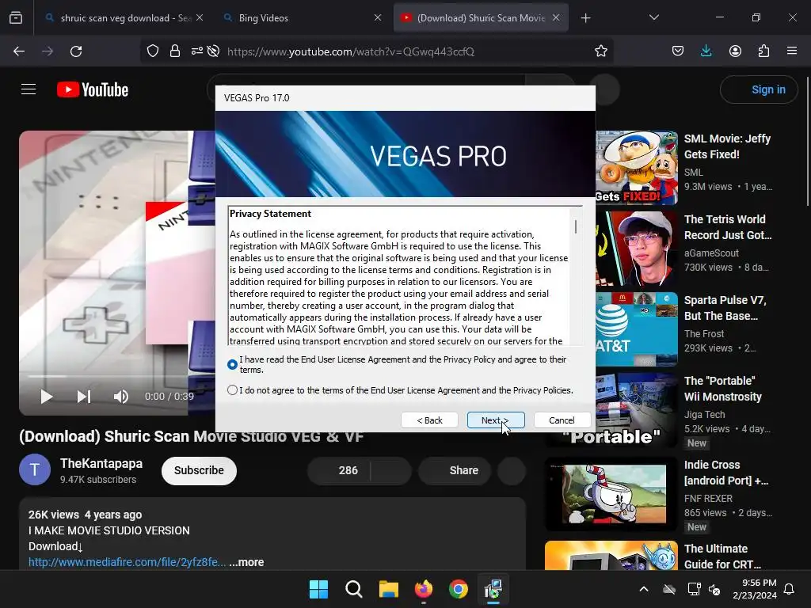Select the do not agree radio button
The height and width of the screenshot is (608, 811).
[x=232, y=389]
